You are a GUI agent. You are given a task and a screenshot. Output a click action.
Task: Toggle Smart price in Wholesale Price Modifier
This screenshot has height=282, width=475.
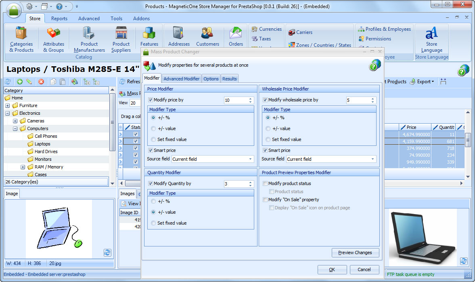click(x=265, y=150)
